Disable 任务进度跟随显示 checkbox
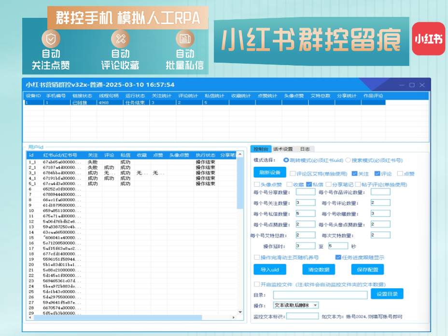Viewport: 448px width, 336px height. coord(338,257)
